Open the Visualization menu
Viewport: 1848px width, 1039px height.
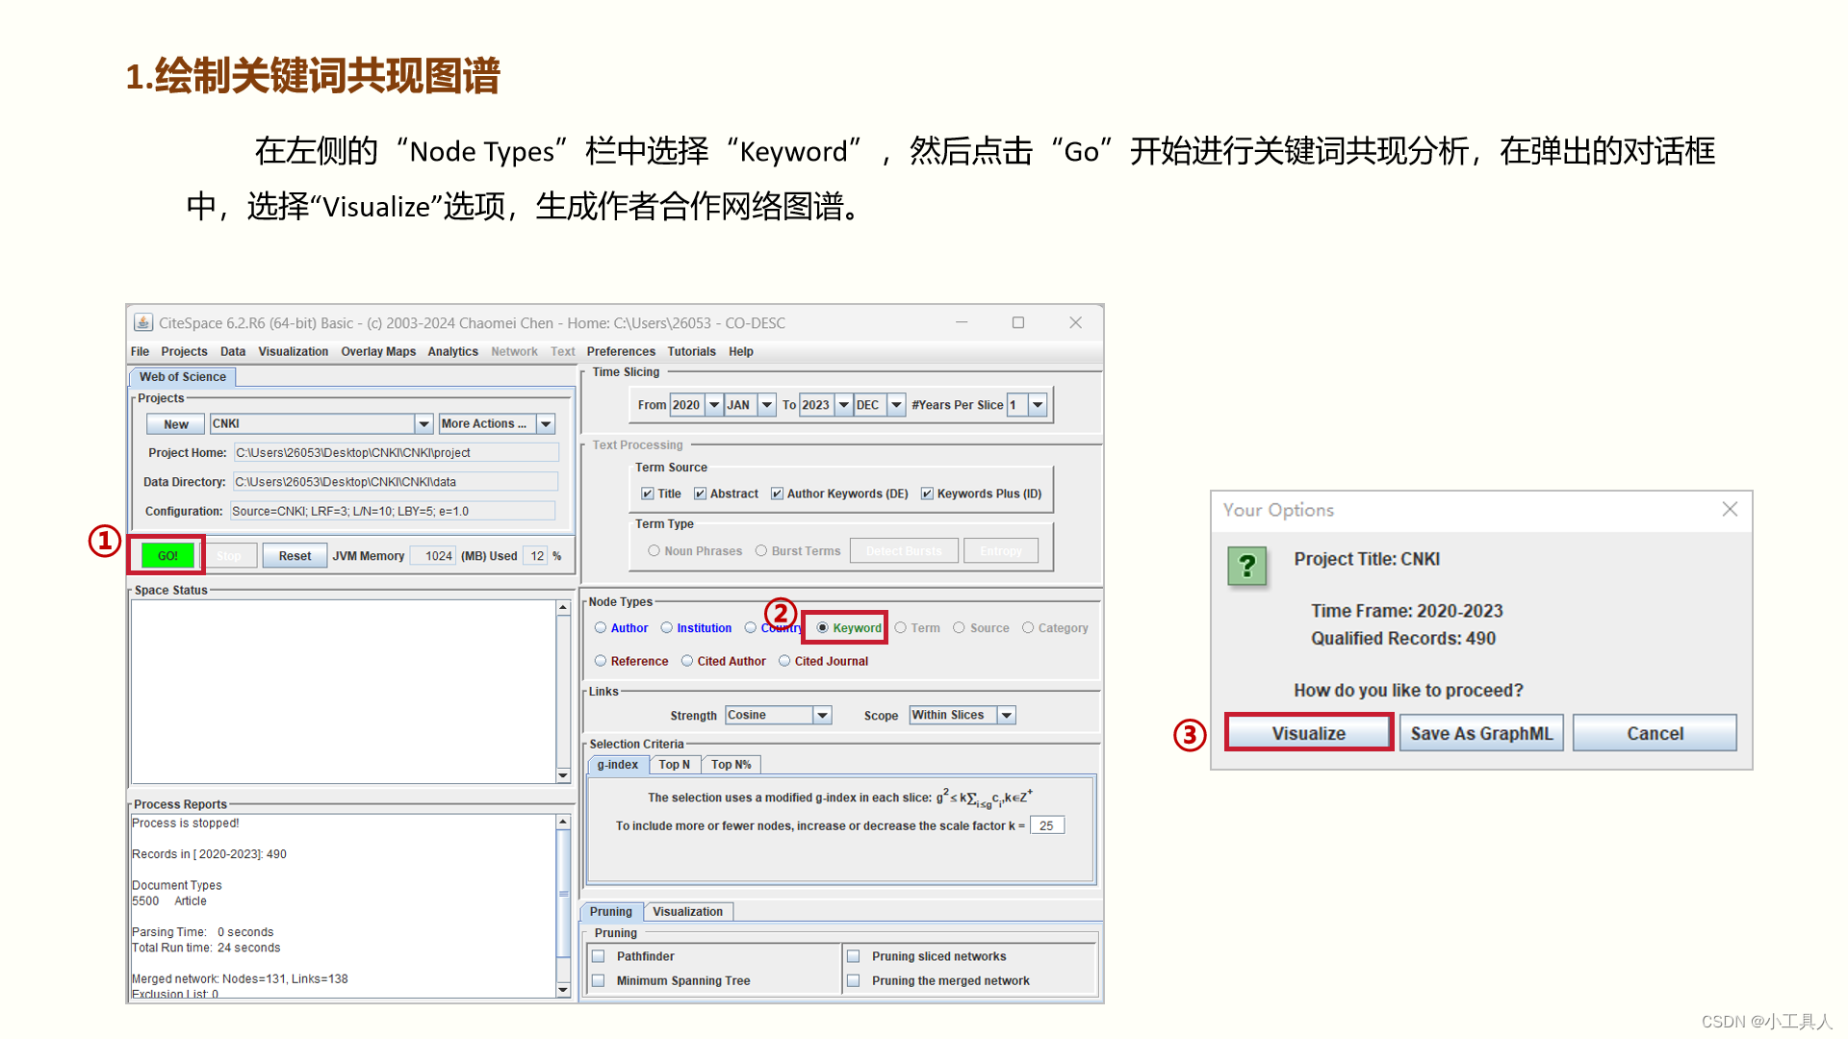pos(293,351)
